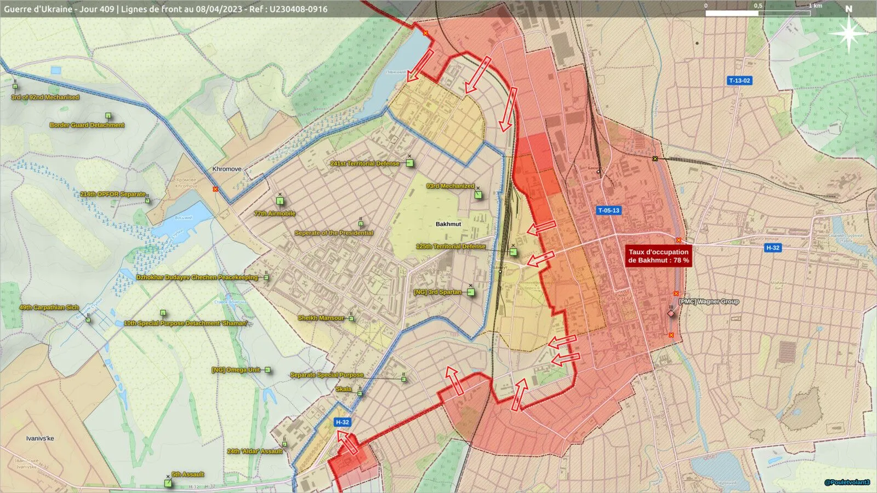Click the Khromove town label
The image size is (877, 493).
[227, 169]
